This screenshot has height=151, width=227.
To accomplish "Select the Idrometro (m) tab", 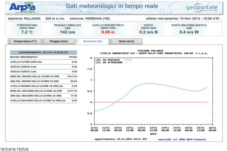I will tap(93, 41).
